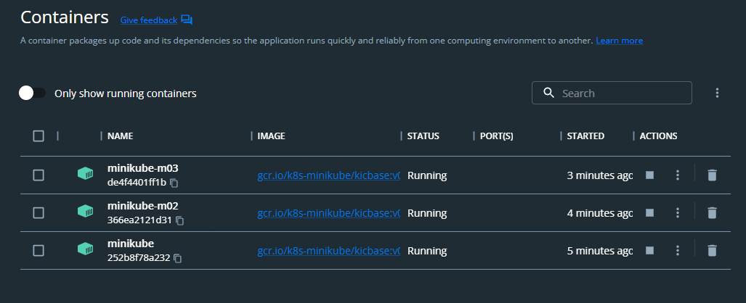Click '3 minutes ago' started time
The image size is (746, 303).
tap(600, 175)
